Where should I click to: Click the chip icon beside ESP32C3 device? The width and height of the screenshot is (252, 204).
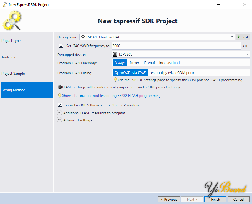115,54
